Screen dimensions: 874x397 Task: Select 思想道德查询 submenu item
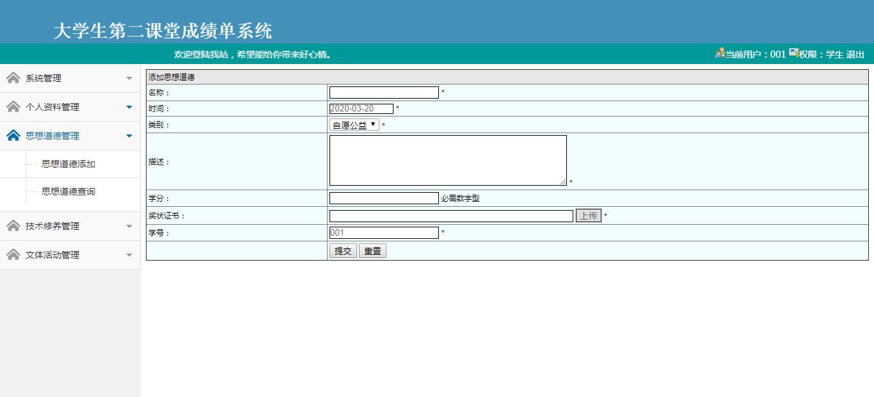pos(68,191)
